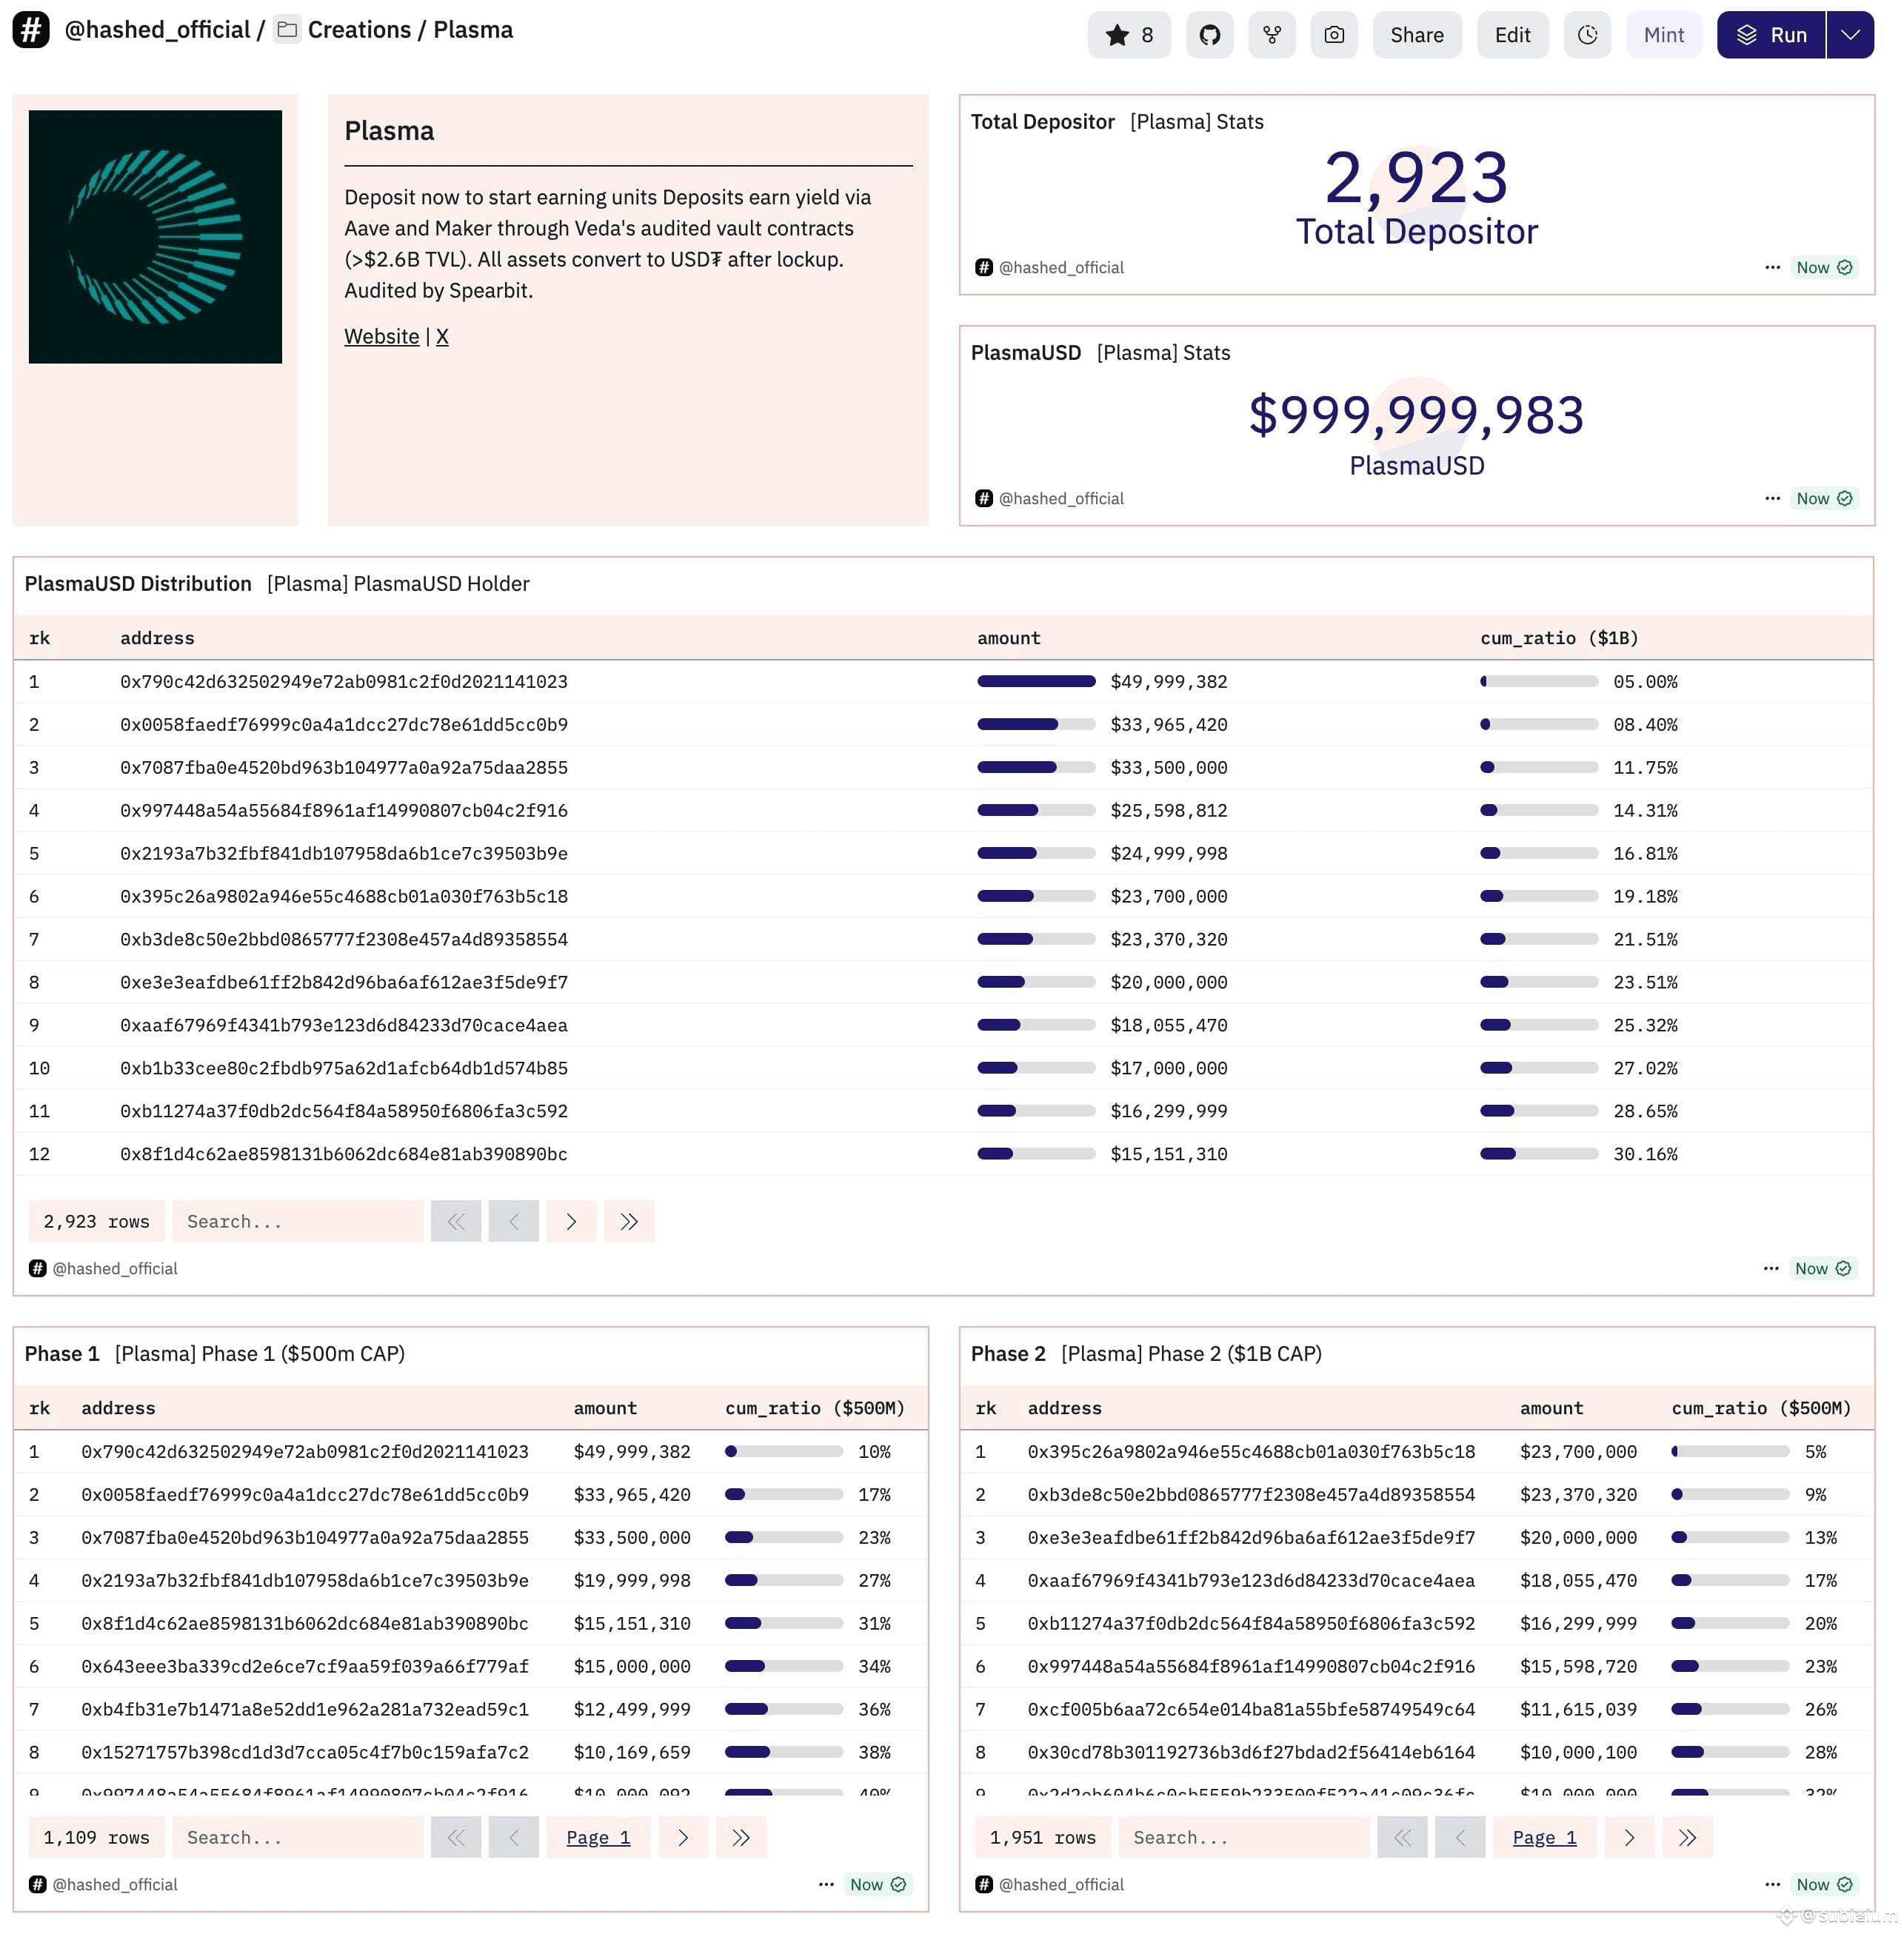Open the Plasma Website link
This screenshot has width=1904, height=1934.
coord(382,336)
